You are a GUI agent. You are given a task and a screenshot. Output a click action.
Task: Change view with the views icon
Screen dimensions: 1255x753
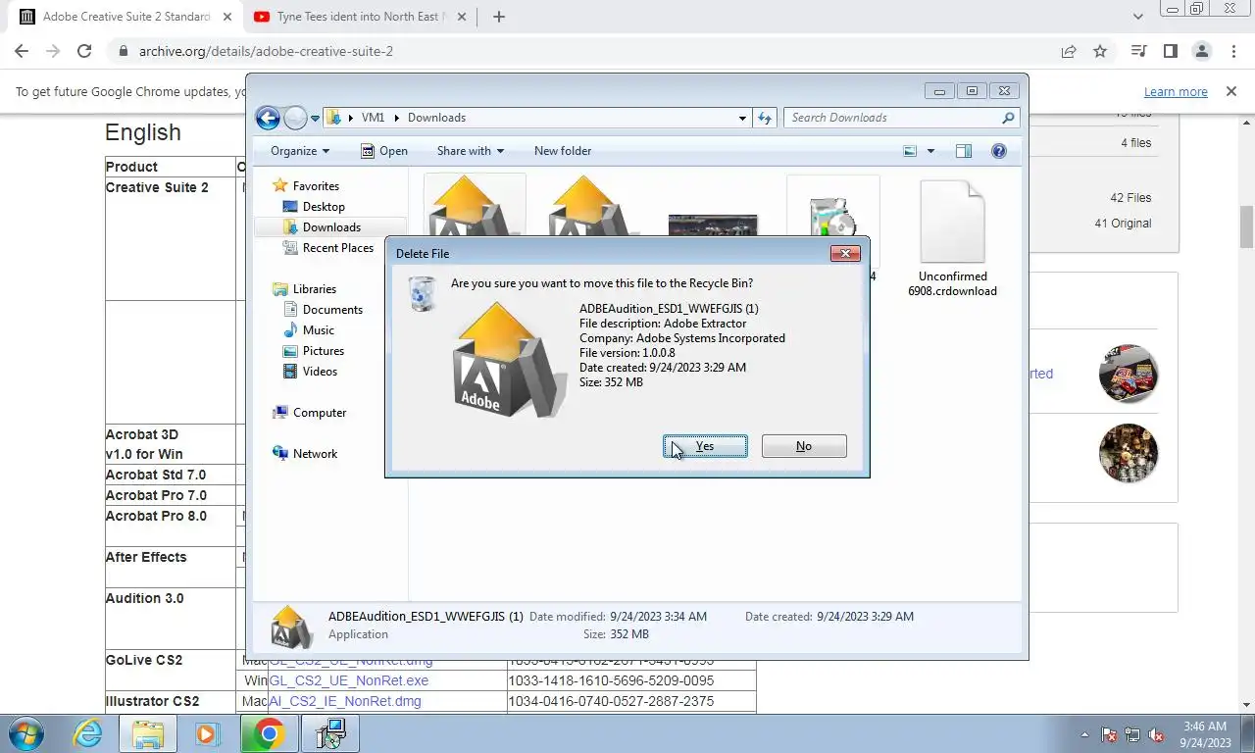coord(910,151)
